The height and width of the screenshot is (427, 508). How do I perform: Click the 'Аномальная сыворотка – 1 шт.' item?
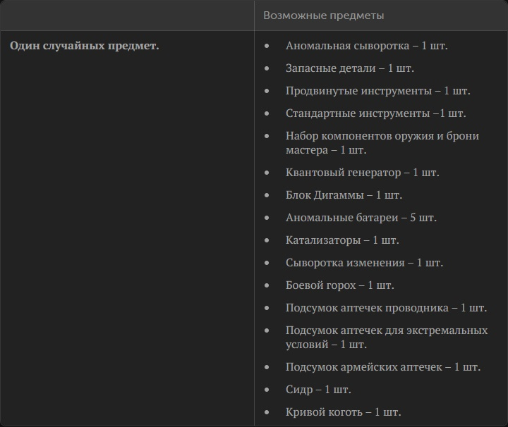[x=366, y=46]
